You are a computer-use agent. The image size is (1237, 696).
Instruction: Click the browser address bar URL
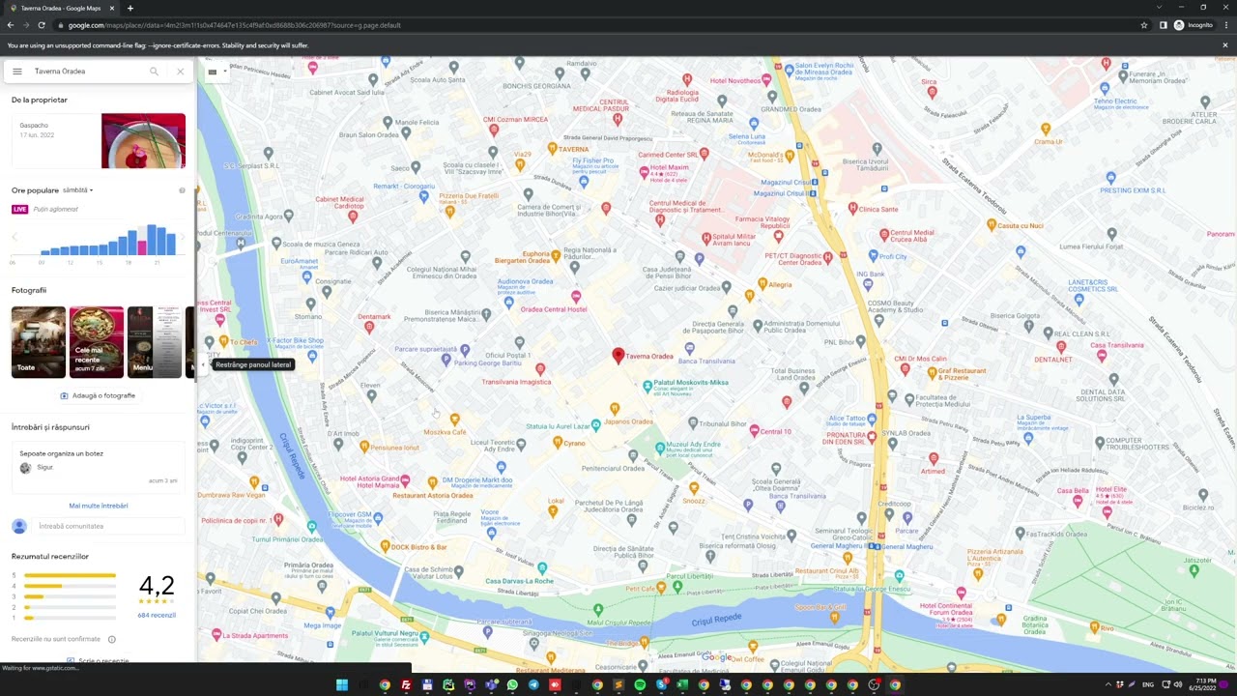coord(235,25)
